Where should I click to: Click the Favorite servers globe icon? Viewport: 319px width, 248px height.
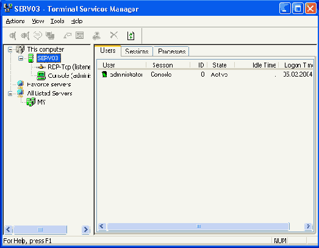(20, 84)
